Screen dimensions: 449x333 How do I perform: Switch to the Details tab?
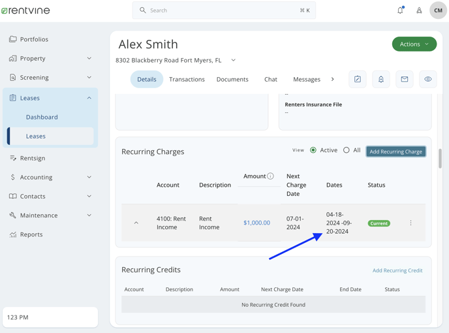coord(147,79)
